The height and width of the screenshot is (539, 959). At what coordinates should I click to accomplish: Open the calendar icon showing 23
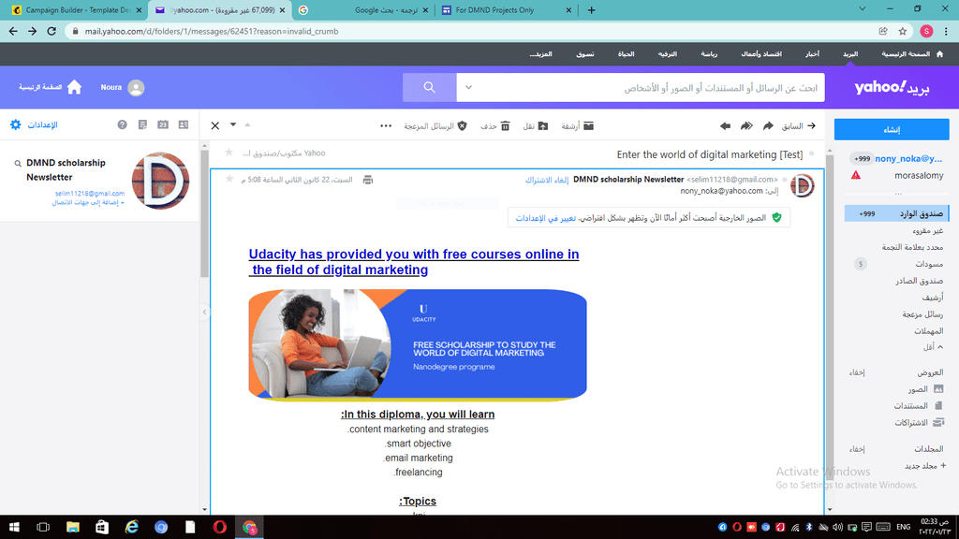pos(163,124)
